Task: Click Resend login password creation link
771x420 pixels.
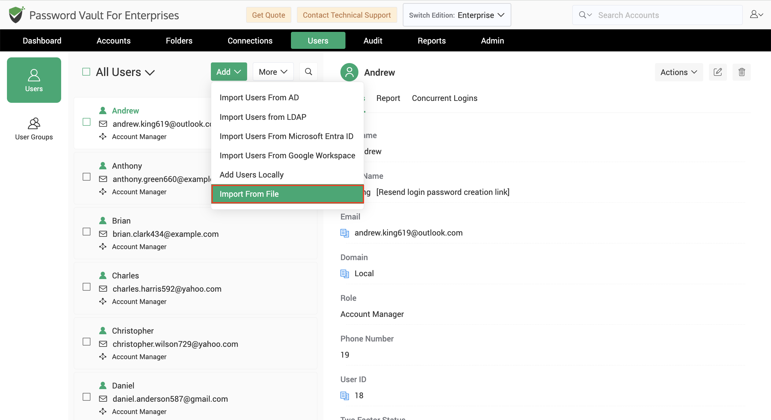Action: click(443, 192)
